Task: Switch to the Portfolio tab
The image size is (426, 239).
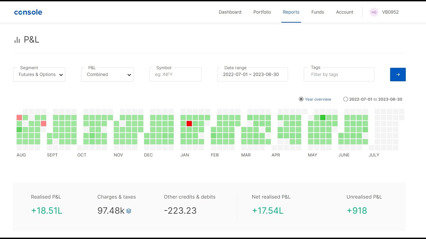Action: point(262,12)
